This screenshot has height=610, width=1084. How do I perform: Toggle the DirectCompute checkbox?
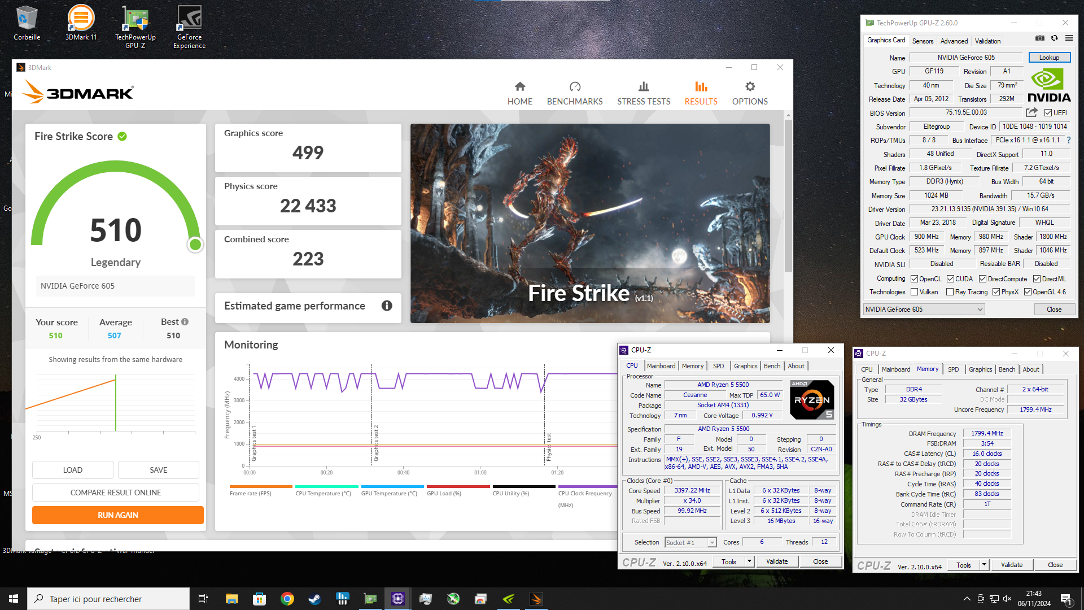point(982,279)
